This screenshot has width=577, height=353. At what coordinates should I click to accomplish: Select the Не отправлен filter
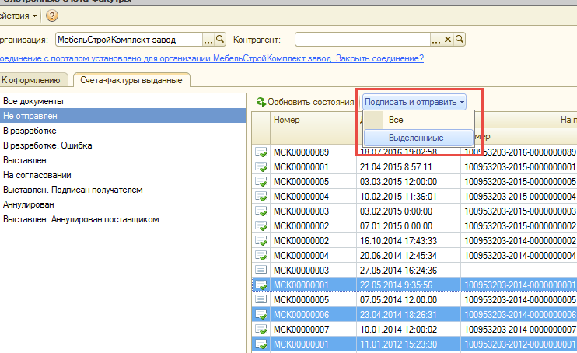click(123, 116)
